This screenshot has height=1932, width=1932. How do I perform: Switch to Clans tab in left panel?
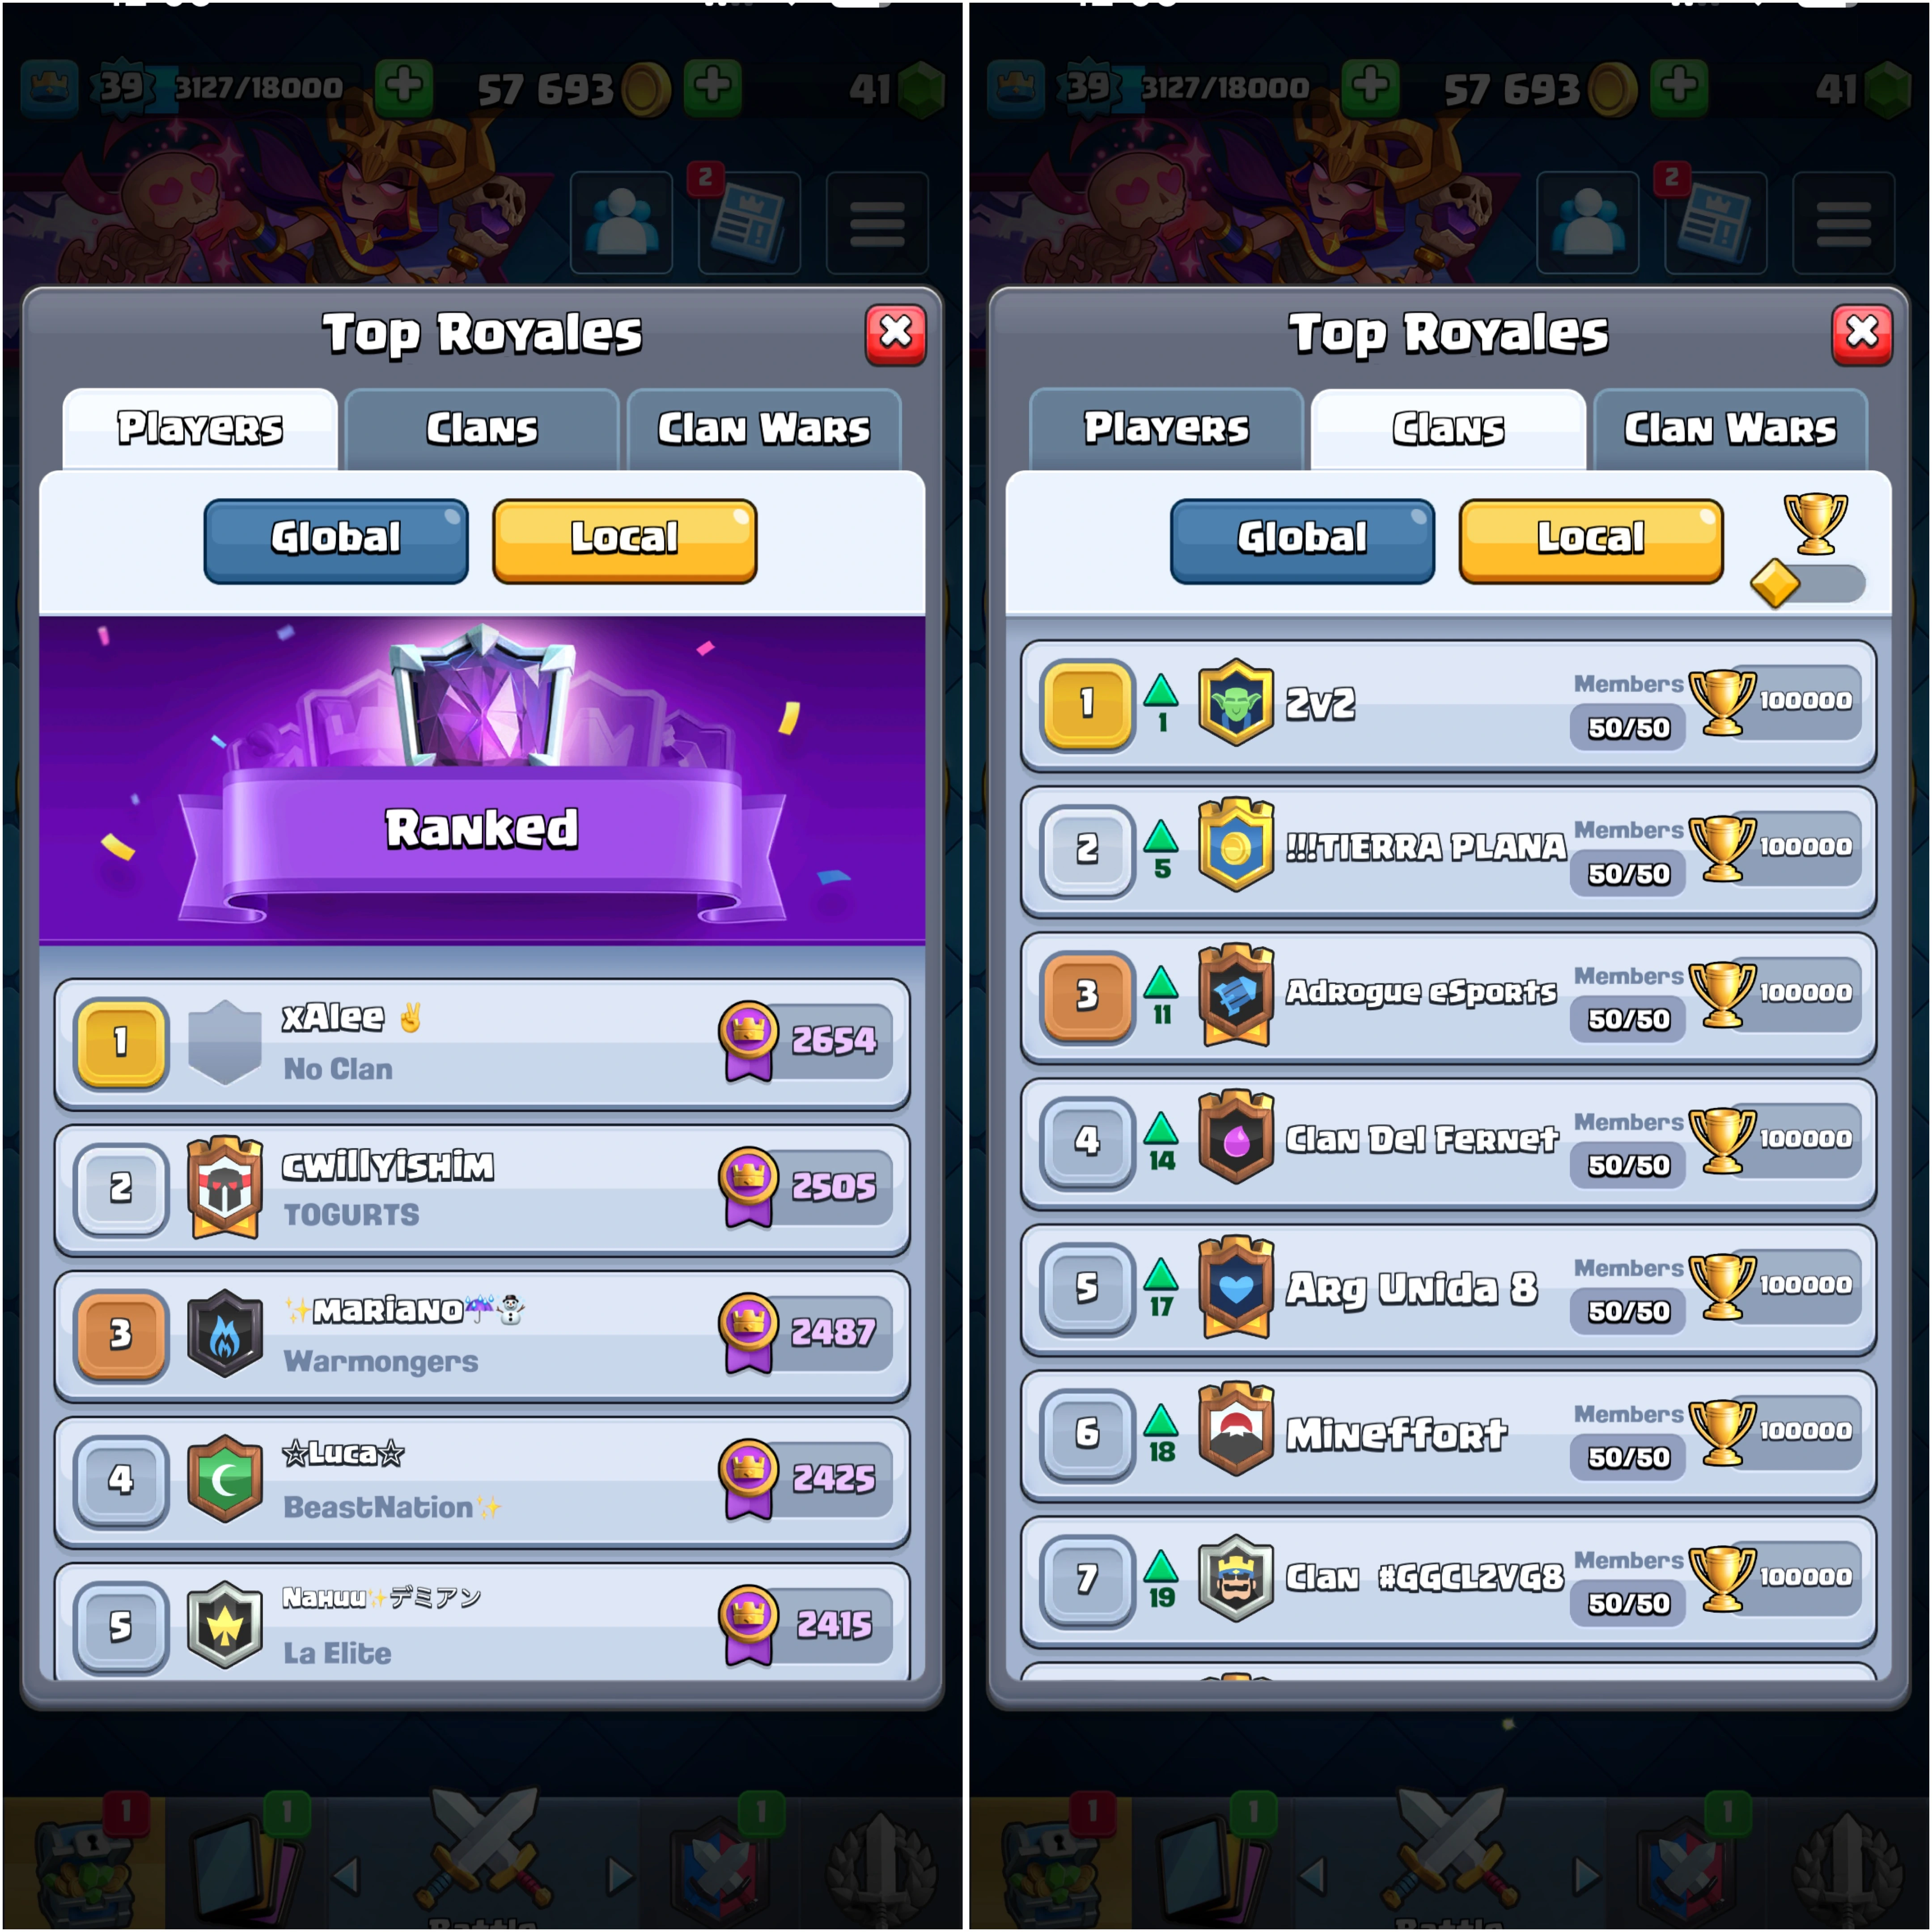coord(482,429)
